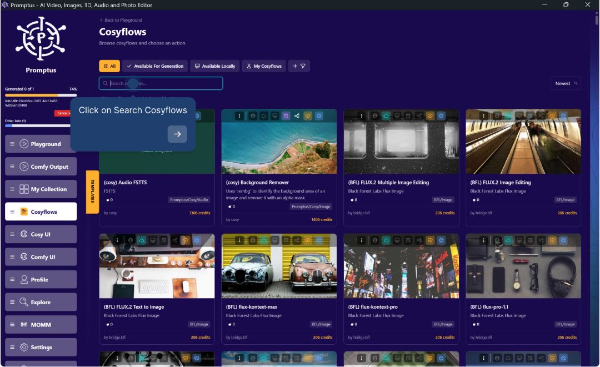Viewport: 600px width, 367px height.
Task: Click the Promptus/Cosy/Image tag
Action: (x=311, y=207)
